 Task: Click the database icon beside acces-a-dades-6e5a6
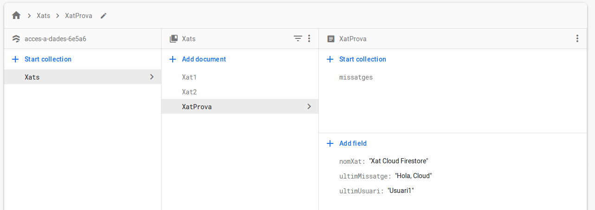click(x=16, y=39)
